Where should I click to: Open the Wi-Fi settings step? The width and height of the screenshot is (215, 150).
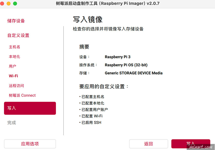(13, 76)
